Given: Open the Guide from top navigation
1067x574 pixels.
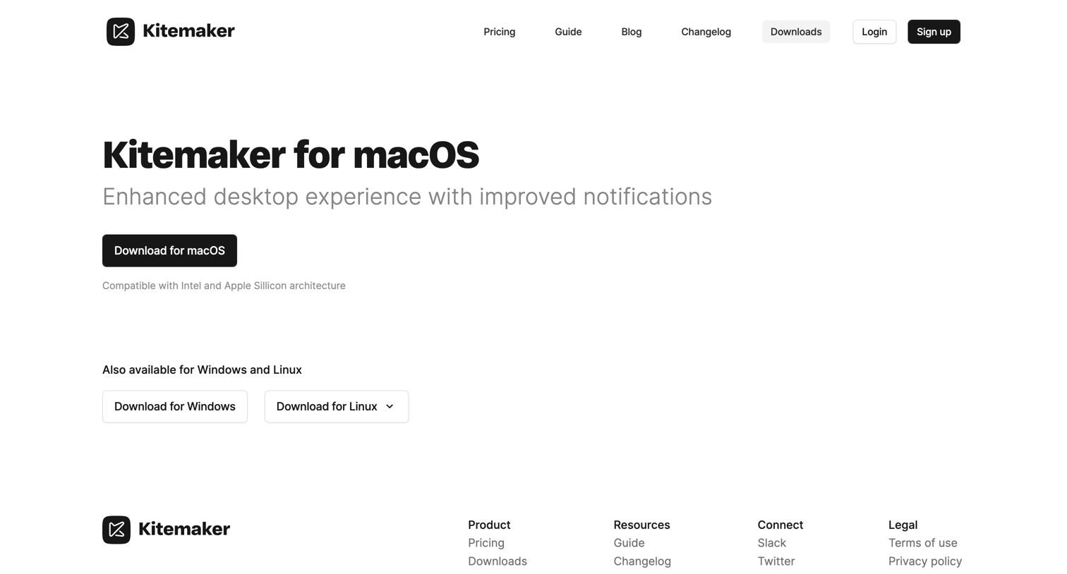Looking at the screenshot, I should 568,32.
